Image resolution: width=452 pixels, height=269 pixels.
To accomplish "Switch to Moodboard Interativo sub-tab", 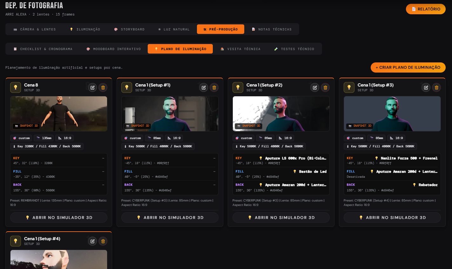I will [x=113, y=49].
